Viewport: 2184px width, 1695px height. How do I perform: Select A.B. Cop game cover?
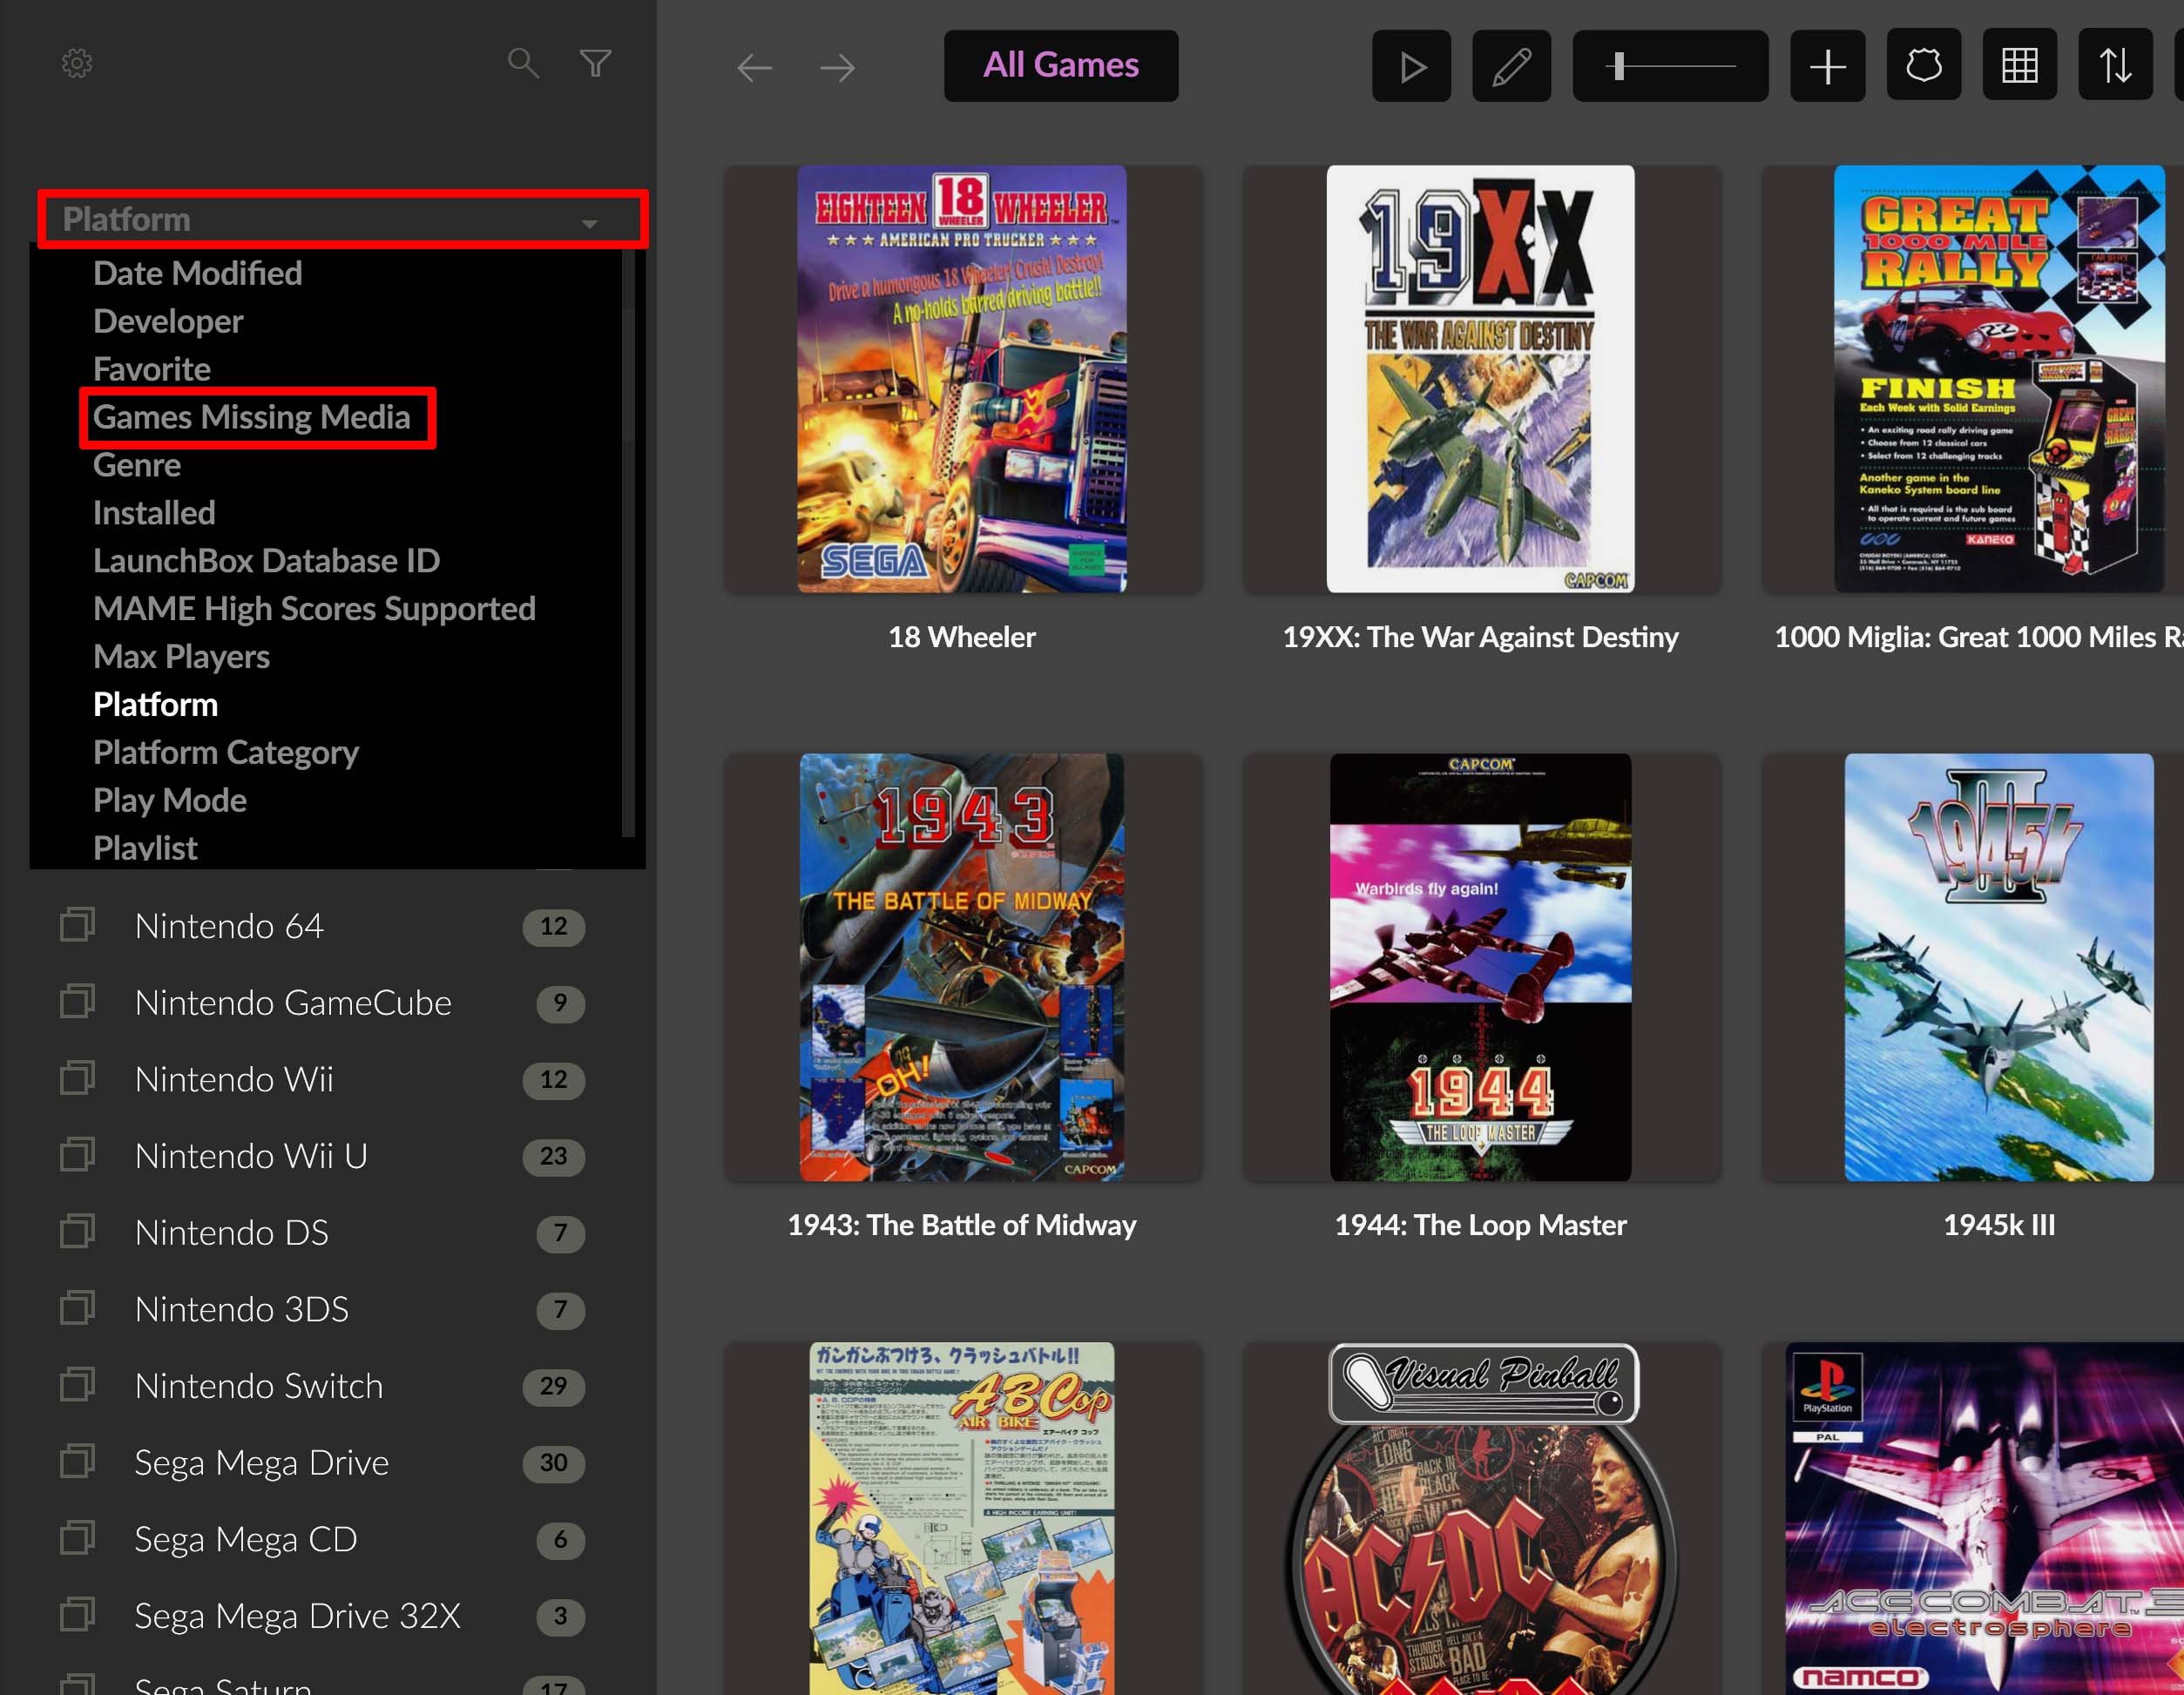tap(962, 1518)
